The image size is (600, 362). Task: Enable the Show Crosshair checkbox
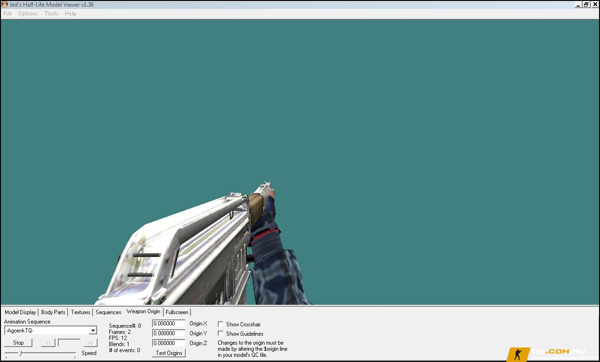pos(220,324)
